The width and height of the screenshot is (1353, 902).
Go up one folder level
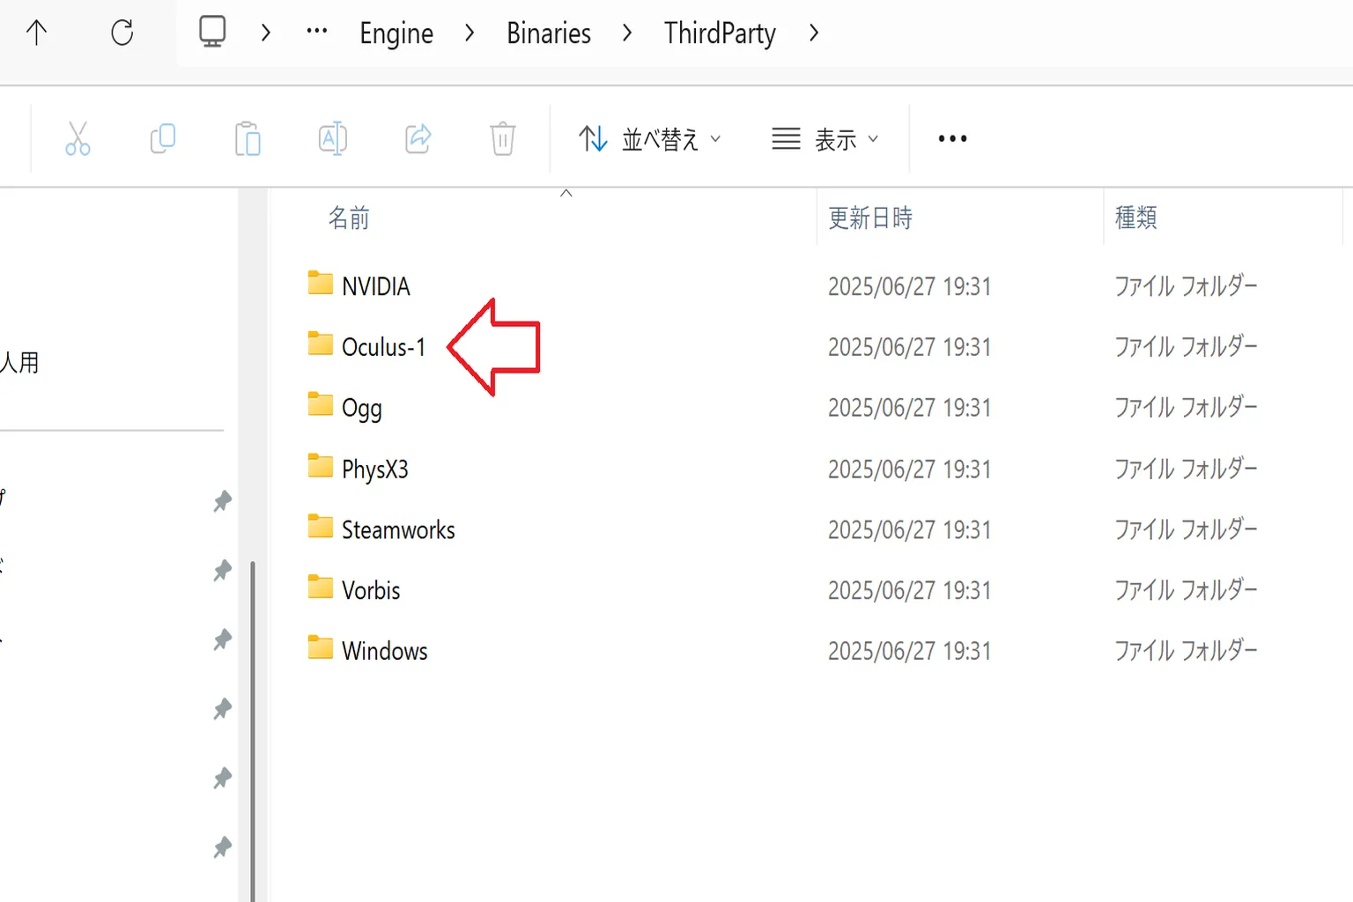36,33
